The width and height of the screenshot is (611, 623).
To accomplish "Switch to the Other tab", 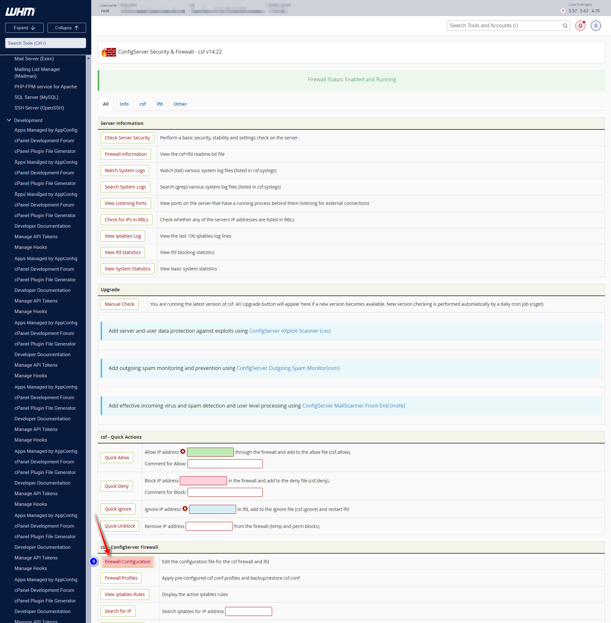I will click(x=180, y=104).
